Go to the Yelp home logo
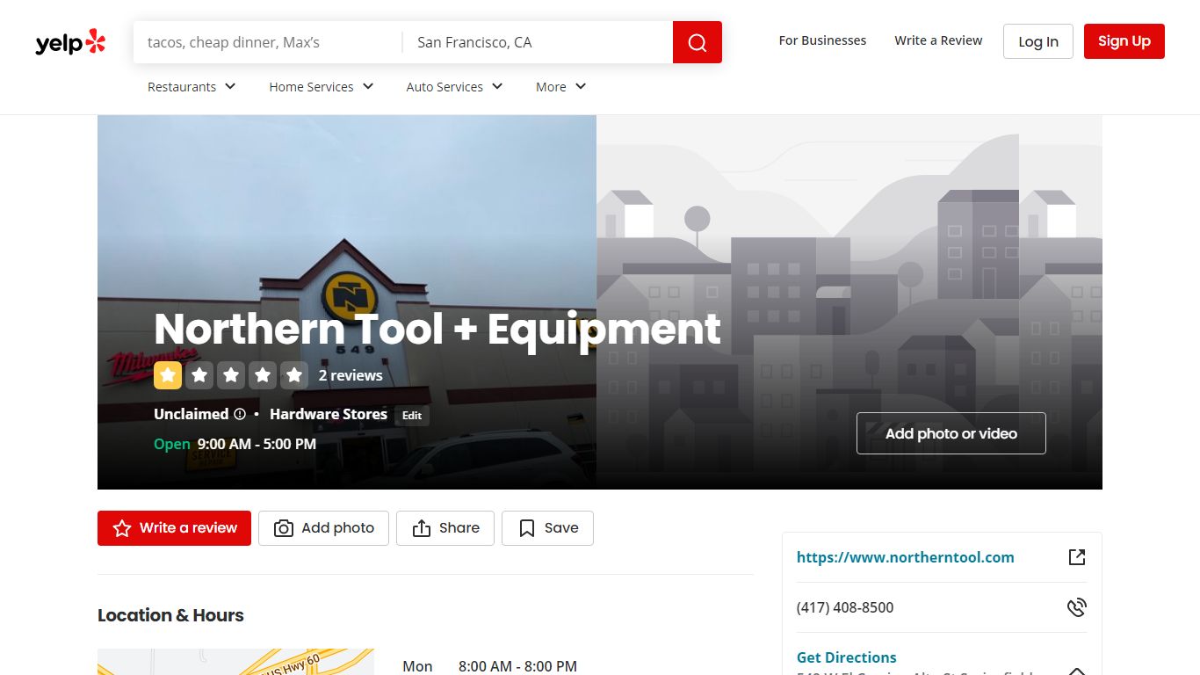The width and height of the screenshot is (1200, 675). pyautogui.click(x=70, y=42)
